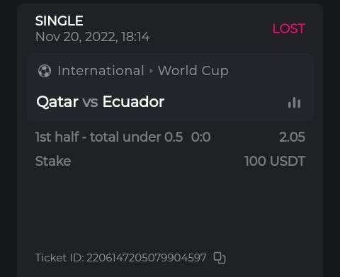Click the LOST bet status label
Viewport: 340px width, 277px height.
pos(289,28)
